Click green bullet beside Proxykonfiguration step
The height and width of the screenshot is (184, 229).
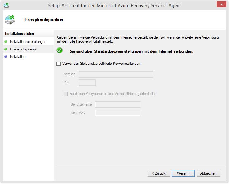[x=6, y=49]
